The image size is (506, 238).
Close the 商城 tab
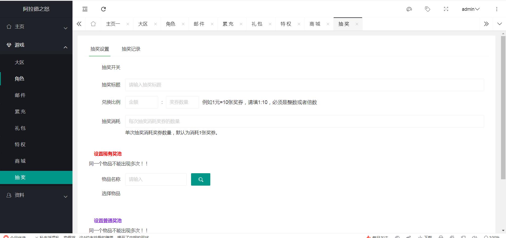[328, 24]
